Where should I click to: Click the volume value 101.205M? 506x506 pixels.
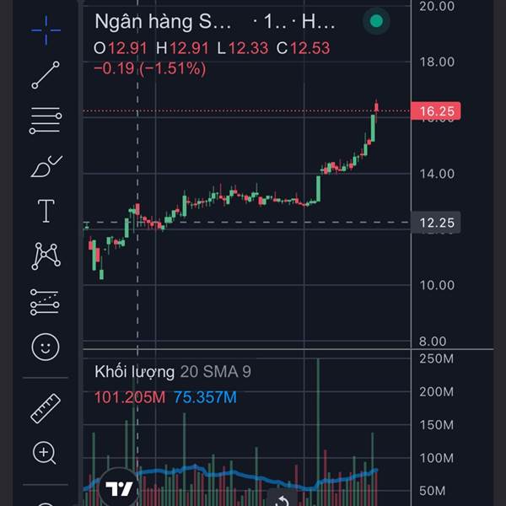pyautogui.click(x=130, y=397)
